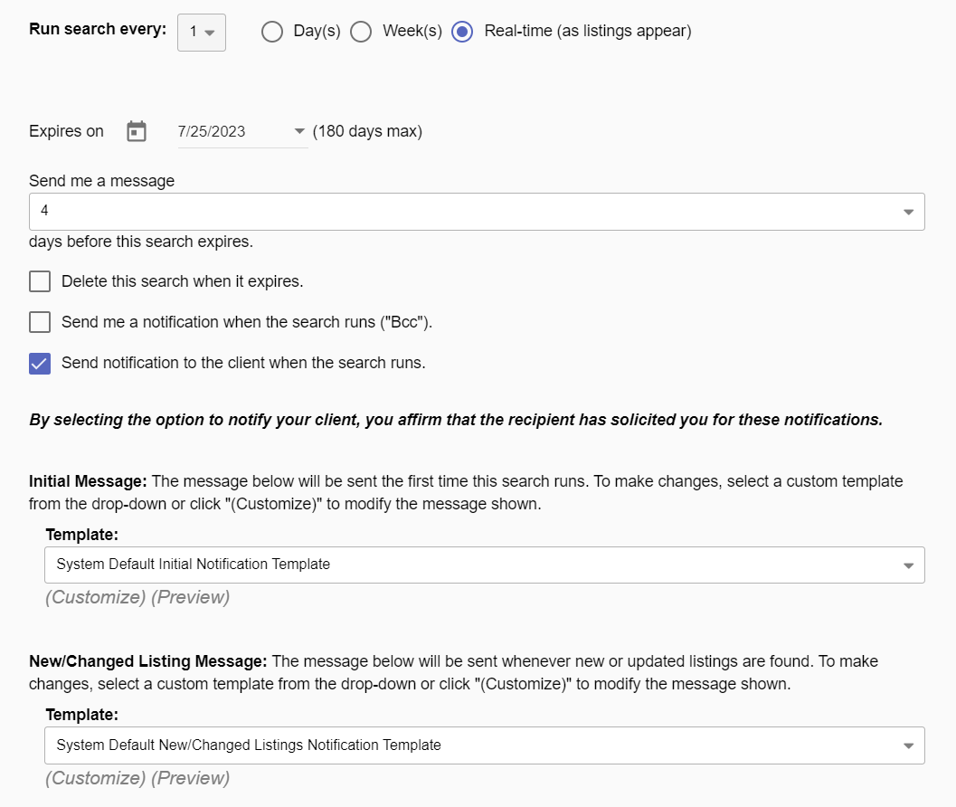Screen dimensions: 956x807
Task: Click Preview under Initial Message template
Action: point(190,597)
